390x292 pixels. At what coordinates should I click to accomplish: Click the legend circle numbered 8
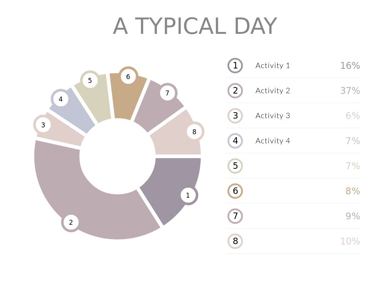click(235, 241)
